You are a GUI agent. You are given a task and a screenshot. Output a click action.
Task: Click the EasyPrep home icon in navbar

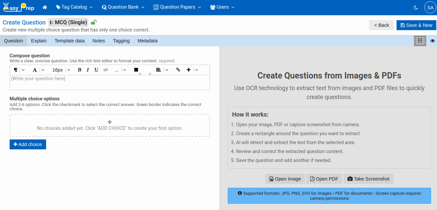44,7
